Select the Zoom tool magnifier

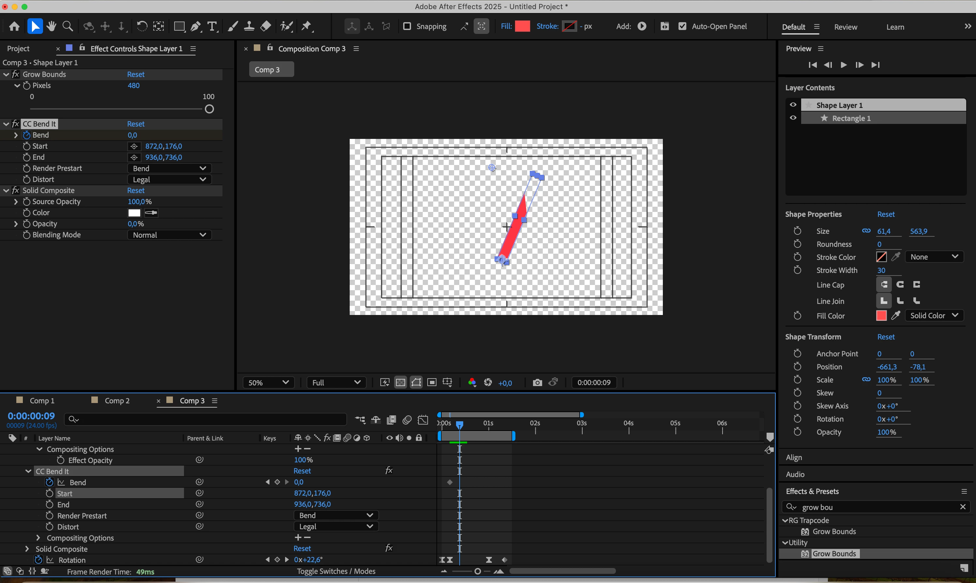68,26
